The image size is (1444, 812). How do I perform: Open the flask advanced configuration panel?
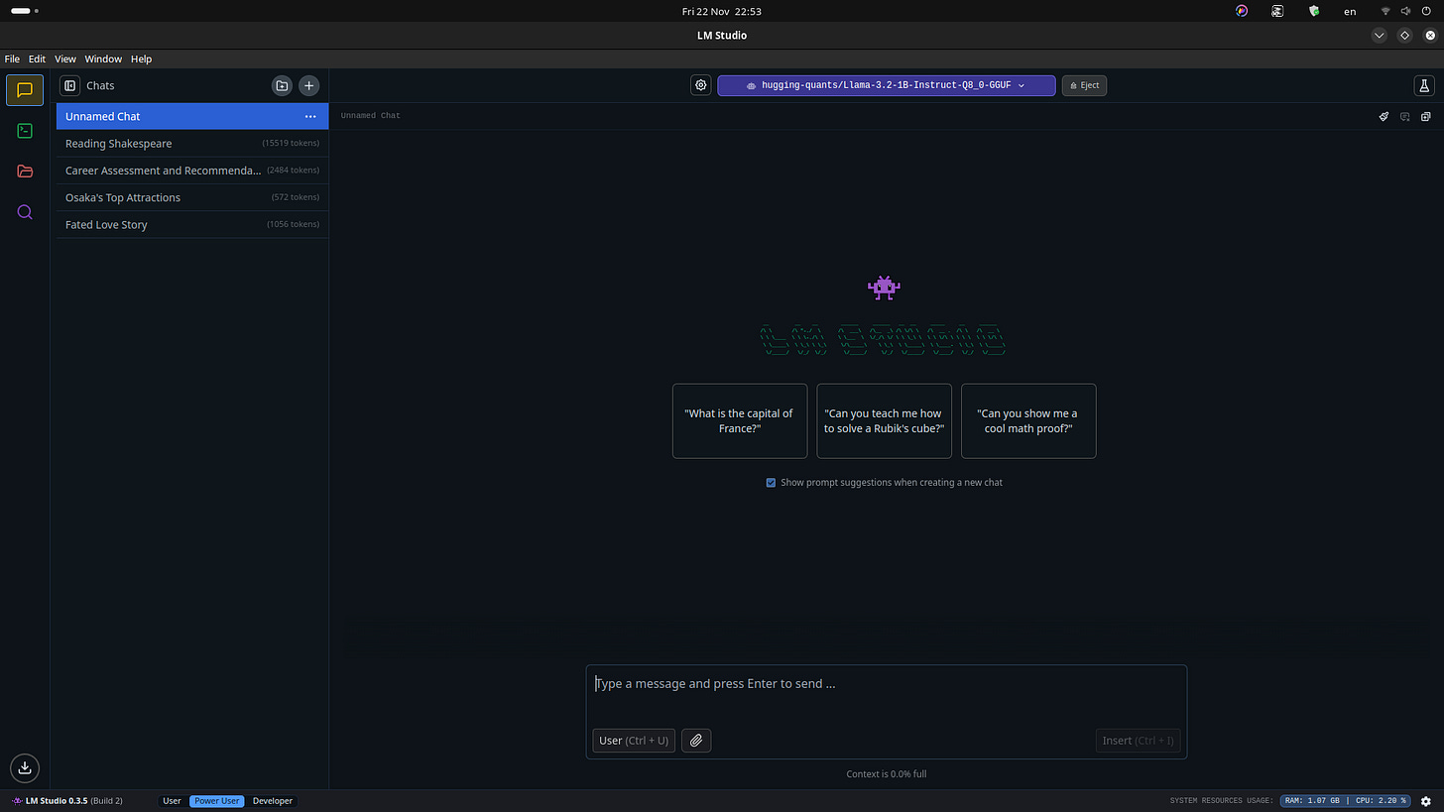(x=1424, y=85)
